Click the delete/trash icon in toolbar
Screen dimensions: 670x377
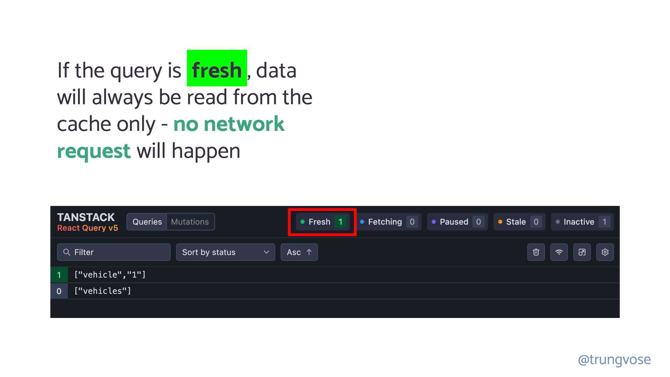pos(536,252)
